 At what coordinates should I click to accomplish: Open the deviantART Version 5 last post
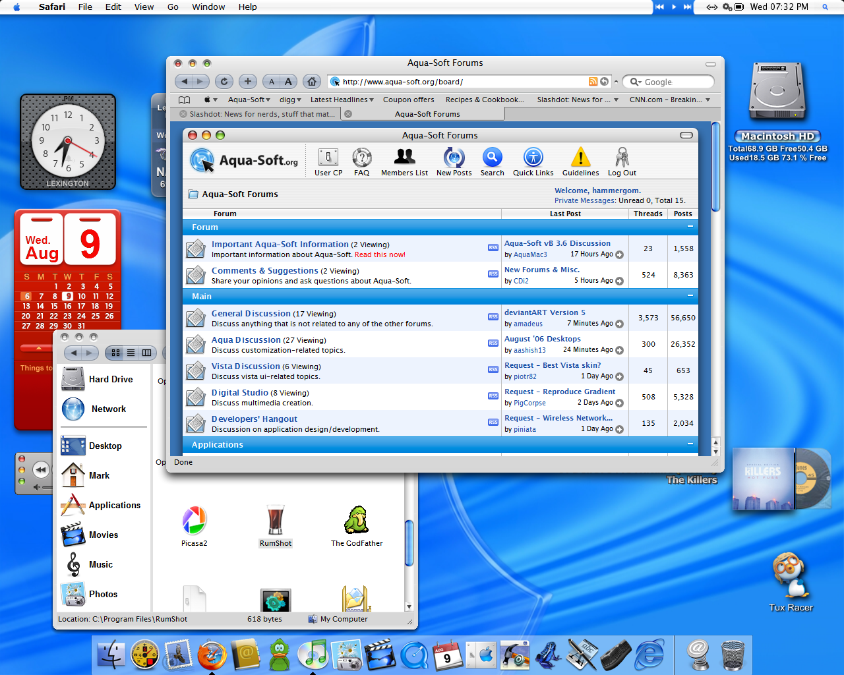[x=545, y=312]
